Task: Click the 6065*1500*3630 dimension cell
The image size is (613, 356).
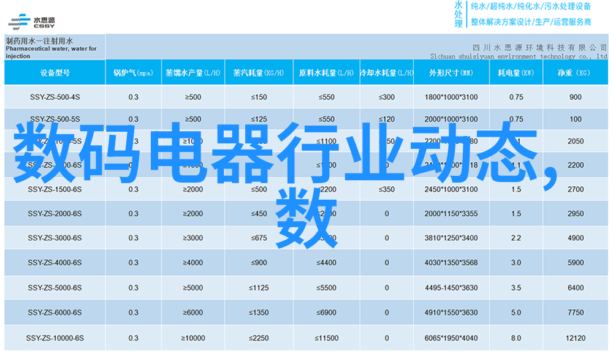Action: coord(451,338)
